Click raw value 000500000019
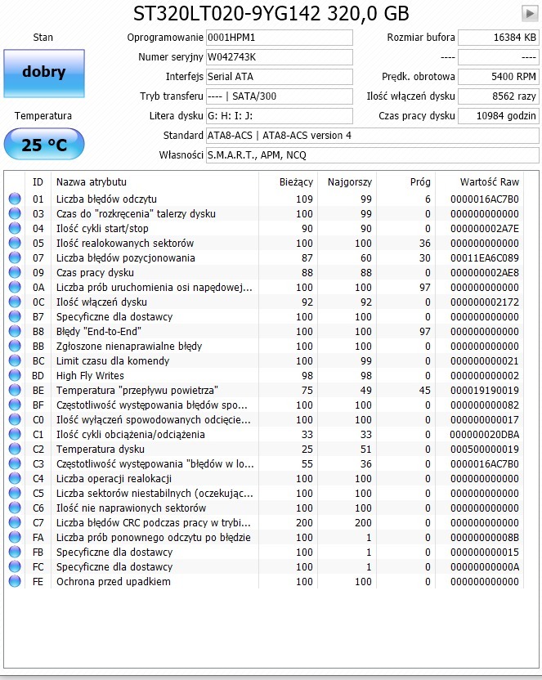This screenshot has height=680, width=542. [x=484, y=450]
